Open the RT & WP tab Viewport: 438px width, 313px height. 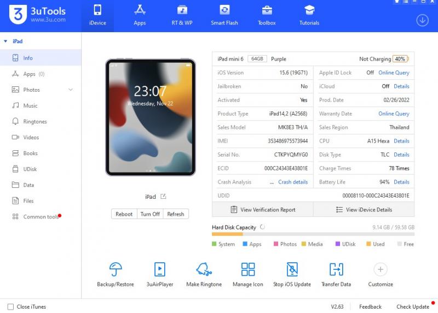182,16
